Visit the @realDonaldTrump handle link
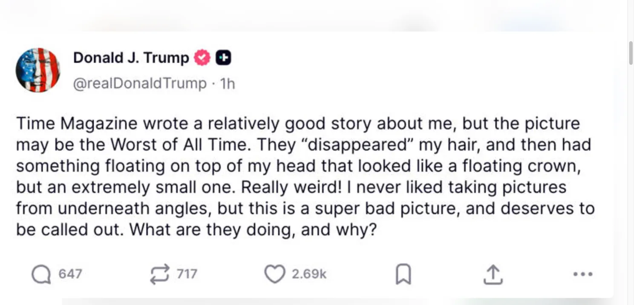634x305 pixels. 140,83
